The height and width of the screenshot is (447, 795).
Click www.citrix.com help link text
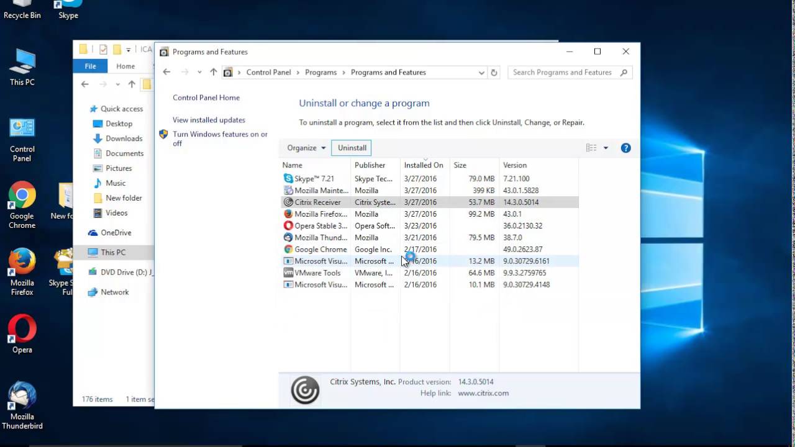coord(483,393)
